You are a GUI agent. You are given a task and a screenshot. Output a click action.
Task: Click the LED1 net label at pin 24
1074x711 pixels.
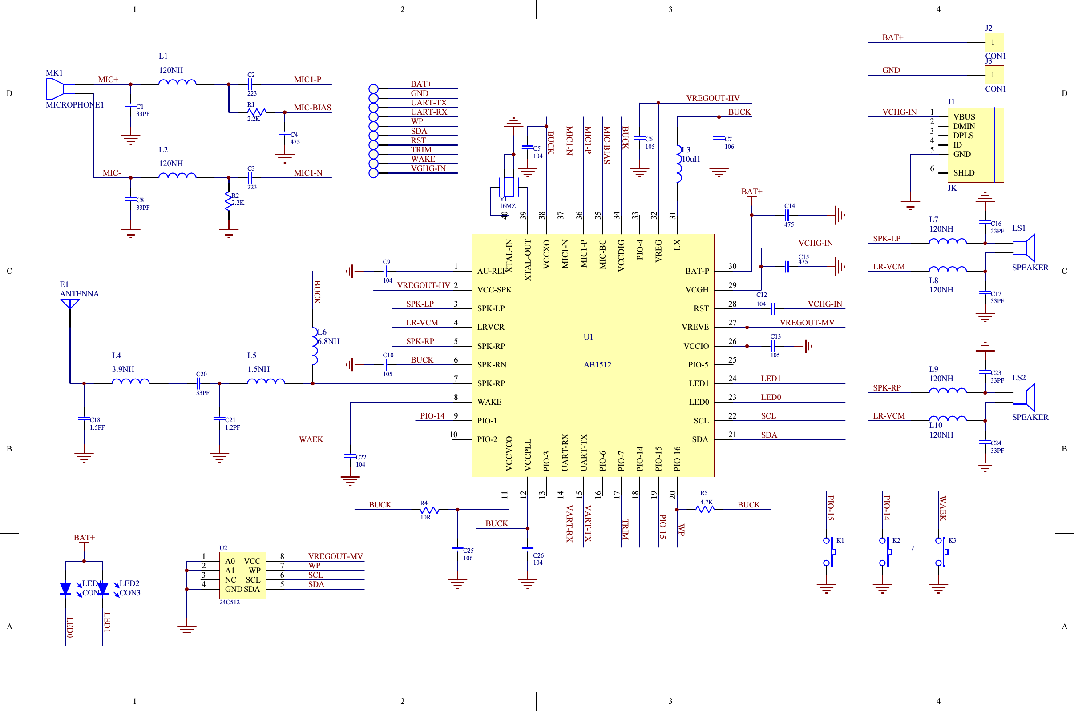pyautogui.click(x=771, y=379)
